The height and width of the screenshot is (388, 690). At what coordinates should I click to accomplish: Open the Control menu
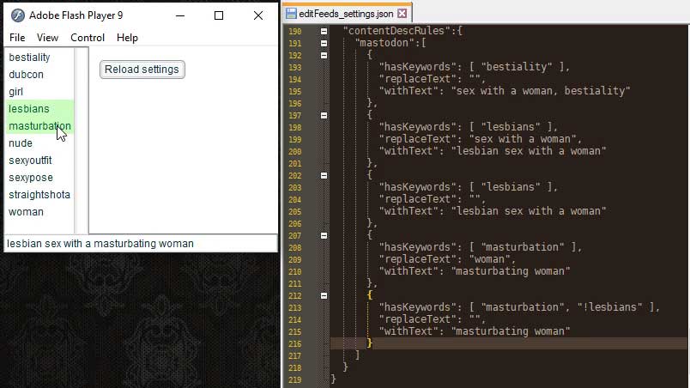pyautogui.click(x=88, y=38)
